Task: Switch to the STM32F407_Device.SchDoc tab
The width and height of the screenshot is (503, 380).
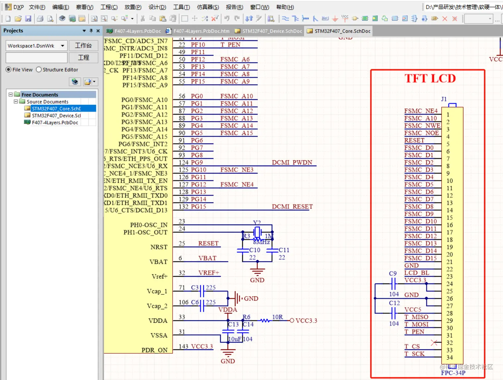Action: coord(268,31)
